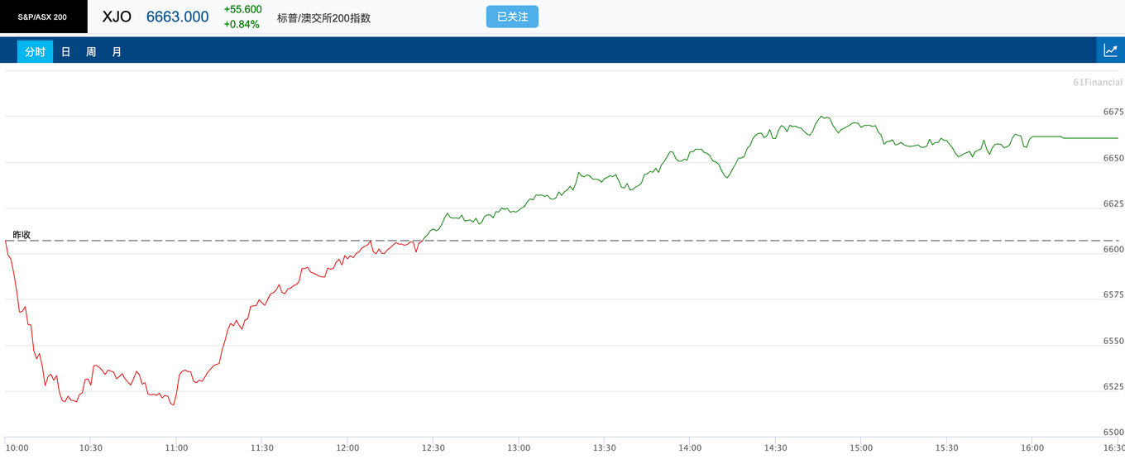
Task: Click the 14:00 time axis label
Action: click(690, 448)
